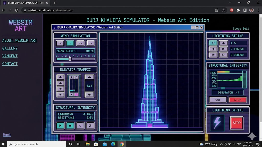262x147 pixels.
Task: Click the elevator shaft position slider
Action: (72, 90)
